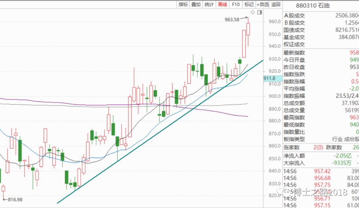Click the 大宗流入 row
Screen dimensions: 359x208
click(321, 163)
